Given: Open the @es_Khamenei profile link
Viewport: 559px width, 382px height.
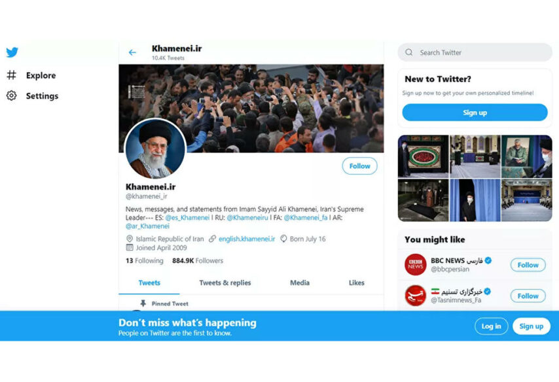Looking at the screenshot, I should click(x=187, y=217).
